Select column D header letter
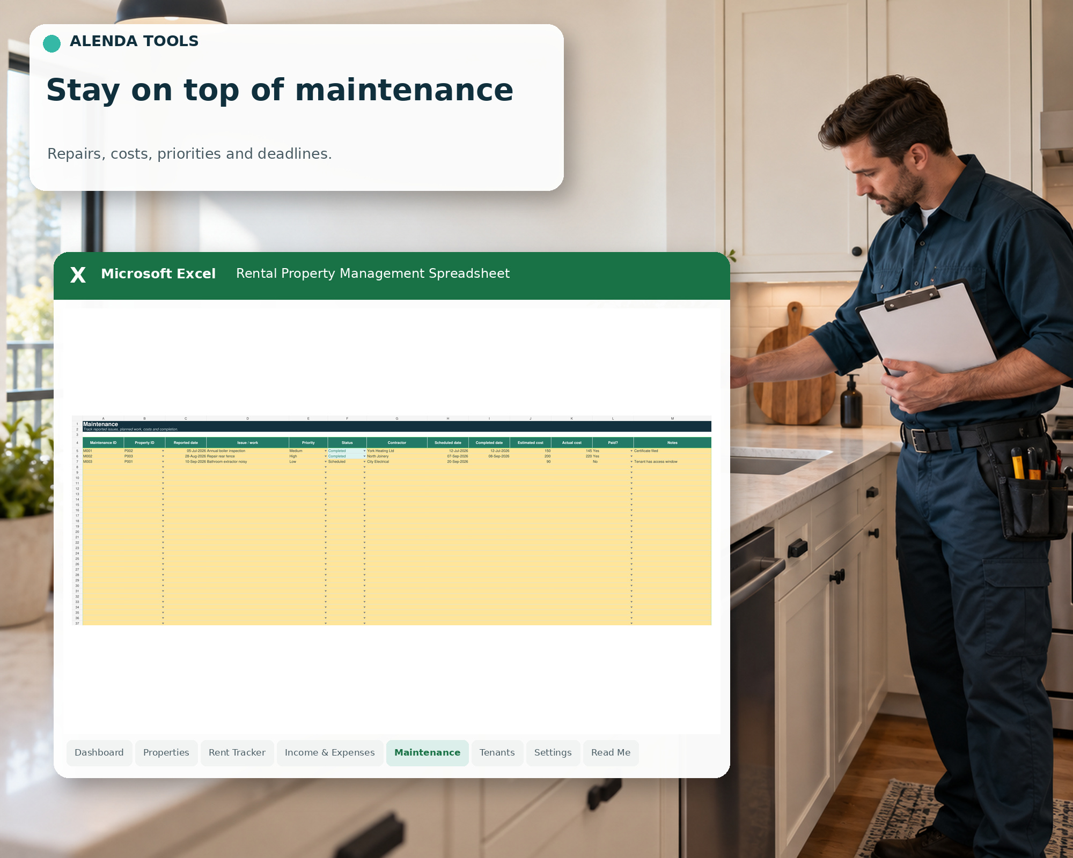The width and height of the screenshot is (1073, 858). pos(247,418)
